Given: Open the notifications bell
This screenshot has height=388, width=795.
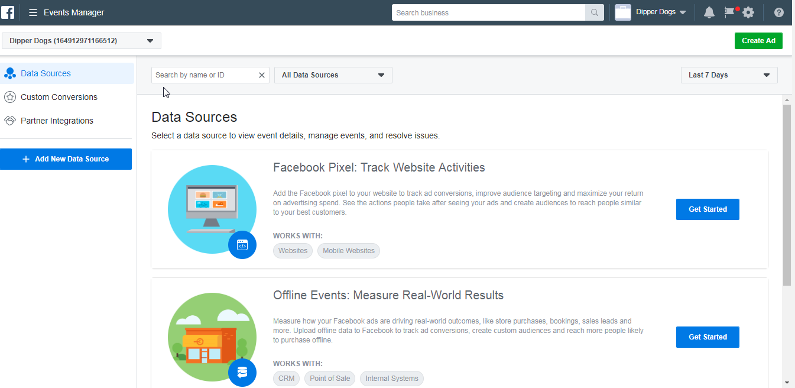Looking at the screenshot, I should [709, 12].
